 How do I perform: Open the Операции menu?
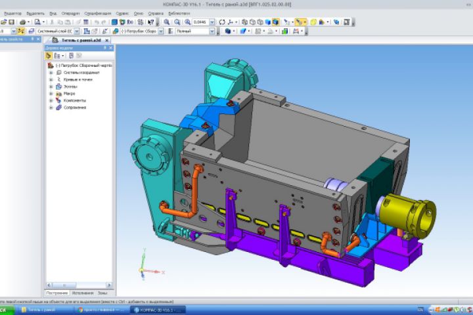70,14
